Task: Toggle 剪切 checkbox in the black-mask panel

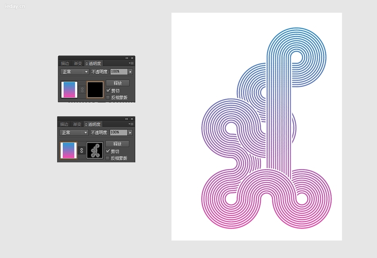Action: (108, 90)
